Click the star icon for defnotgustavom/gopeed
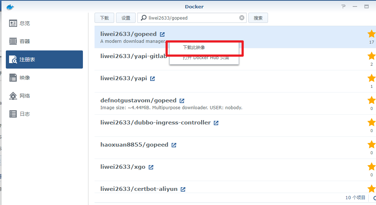The height and width of the screenshot is (205, 376). point(371,100)
